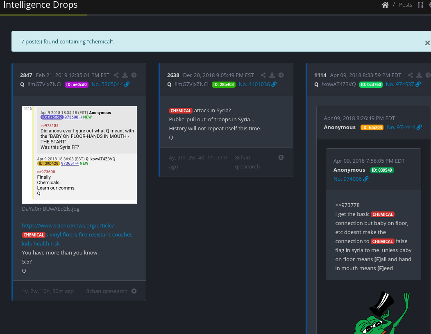Click the X icon in post 2638 footer
This screenshot has width=431, height=334.
[281, 157]
